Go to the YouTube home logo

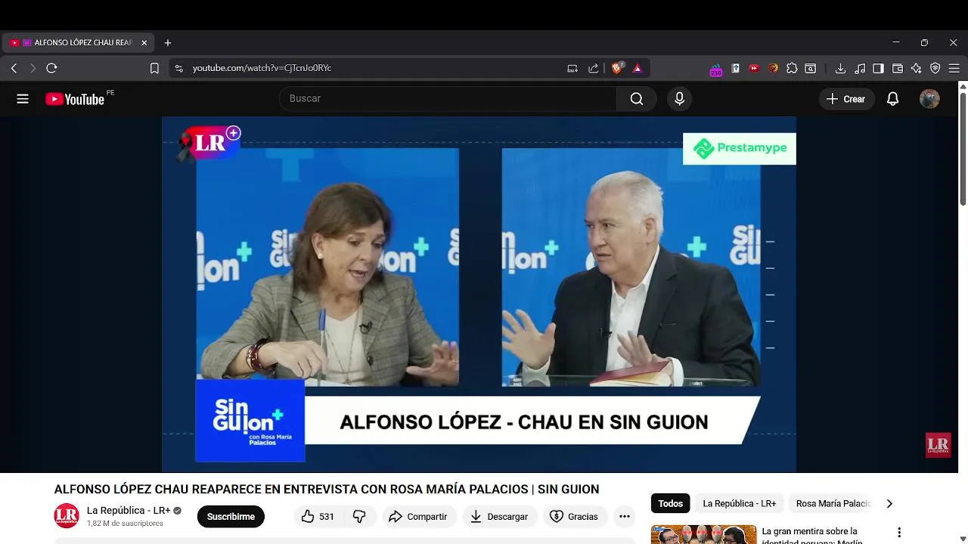pos(75,99)
